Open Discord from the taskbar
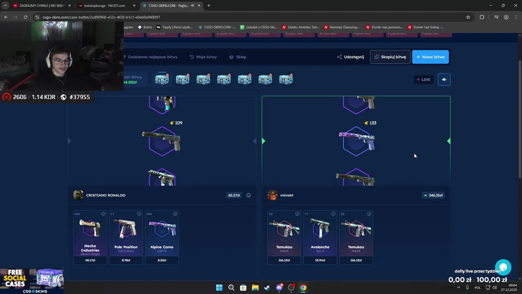 (279, 287)
